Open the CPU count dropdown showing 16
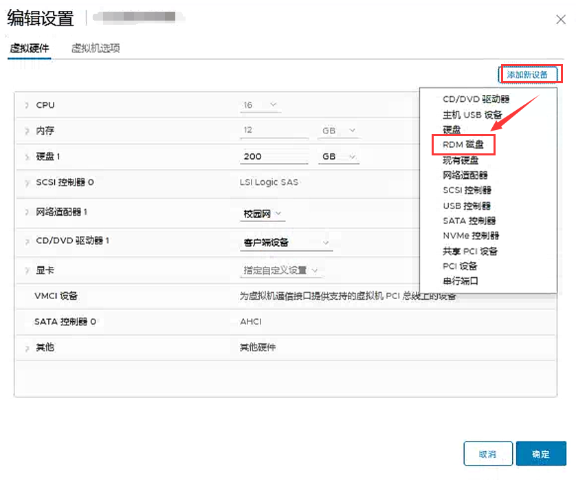Screen dimensions: 576x480 pos(261,105)
